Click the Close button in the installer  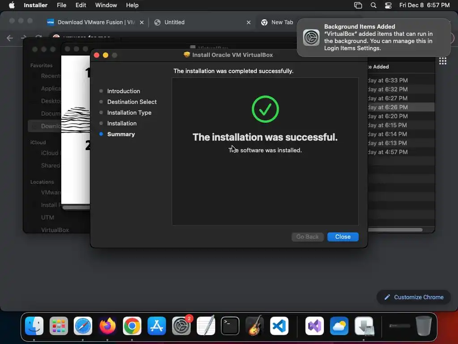343,236
